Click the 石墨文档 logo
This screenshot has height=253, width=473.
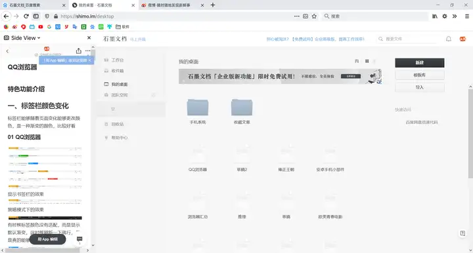[x=115, y=39]
